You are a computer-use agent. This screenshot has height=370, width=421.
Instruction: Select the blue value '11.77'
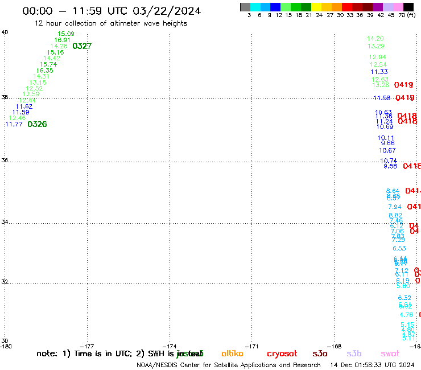(14, 125)
